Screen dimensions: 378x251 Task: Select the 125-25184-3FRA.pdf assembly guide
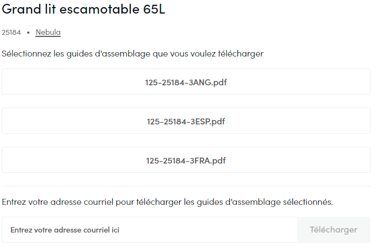(186, 160)
